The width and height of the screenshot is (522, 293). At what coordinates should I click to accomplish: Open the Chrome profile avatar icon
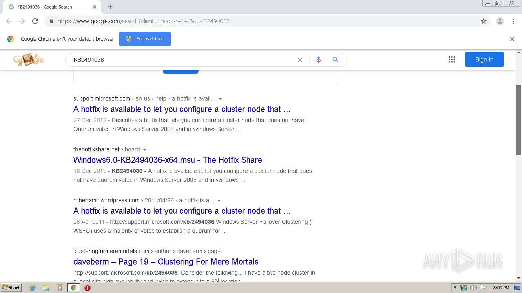tap(500, 21)
